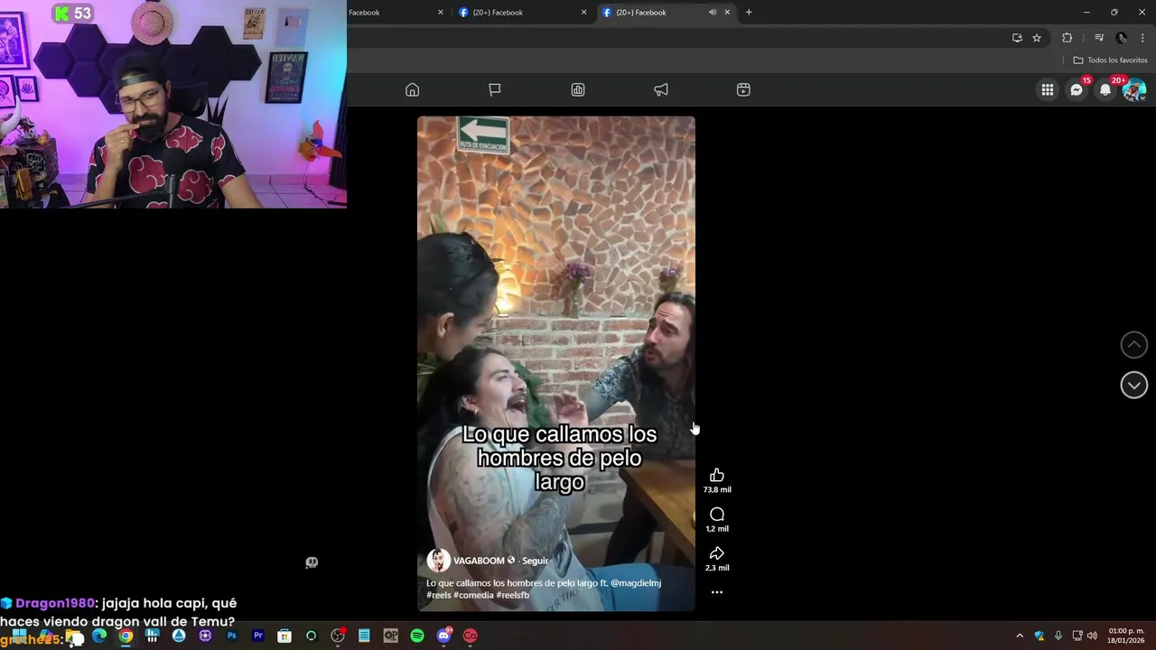Open the Facebook Reels video icon
Viewport: 1156px width, 650px height.
(743, 89)
